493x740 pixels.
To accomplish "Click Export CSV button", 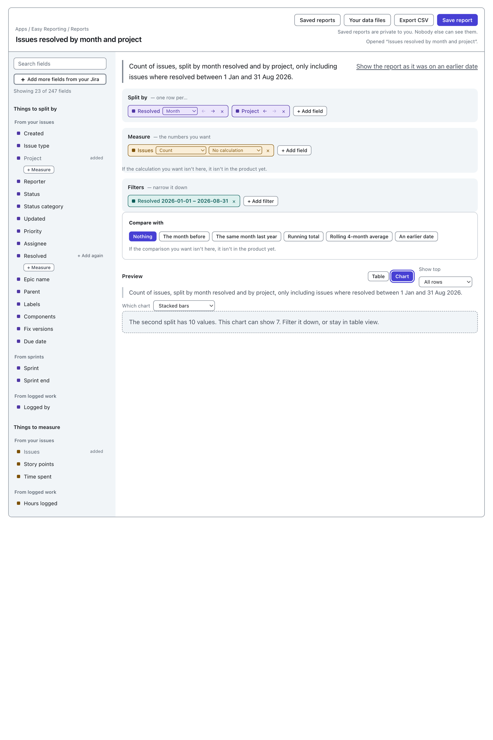I will pyautogui.click(x=414, y=20).
